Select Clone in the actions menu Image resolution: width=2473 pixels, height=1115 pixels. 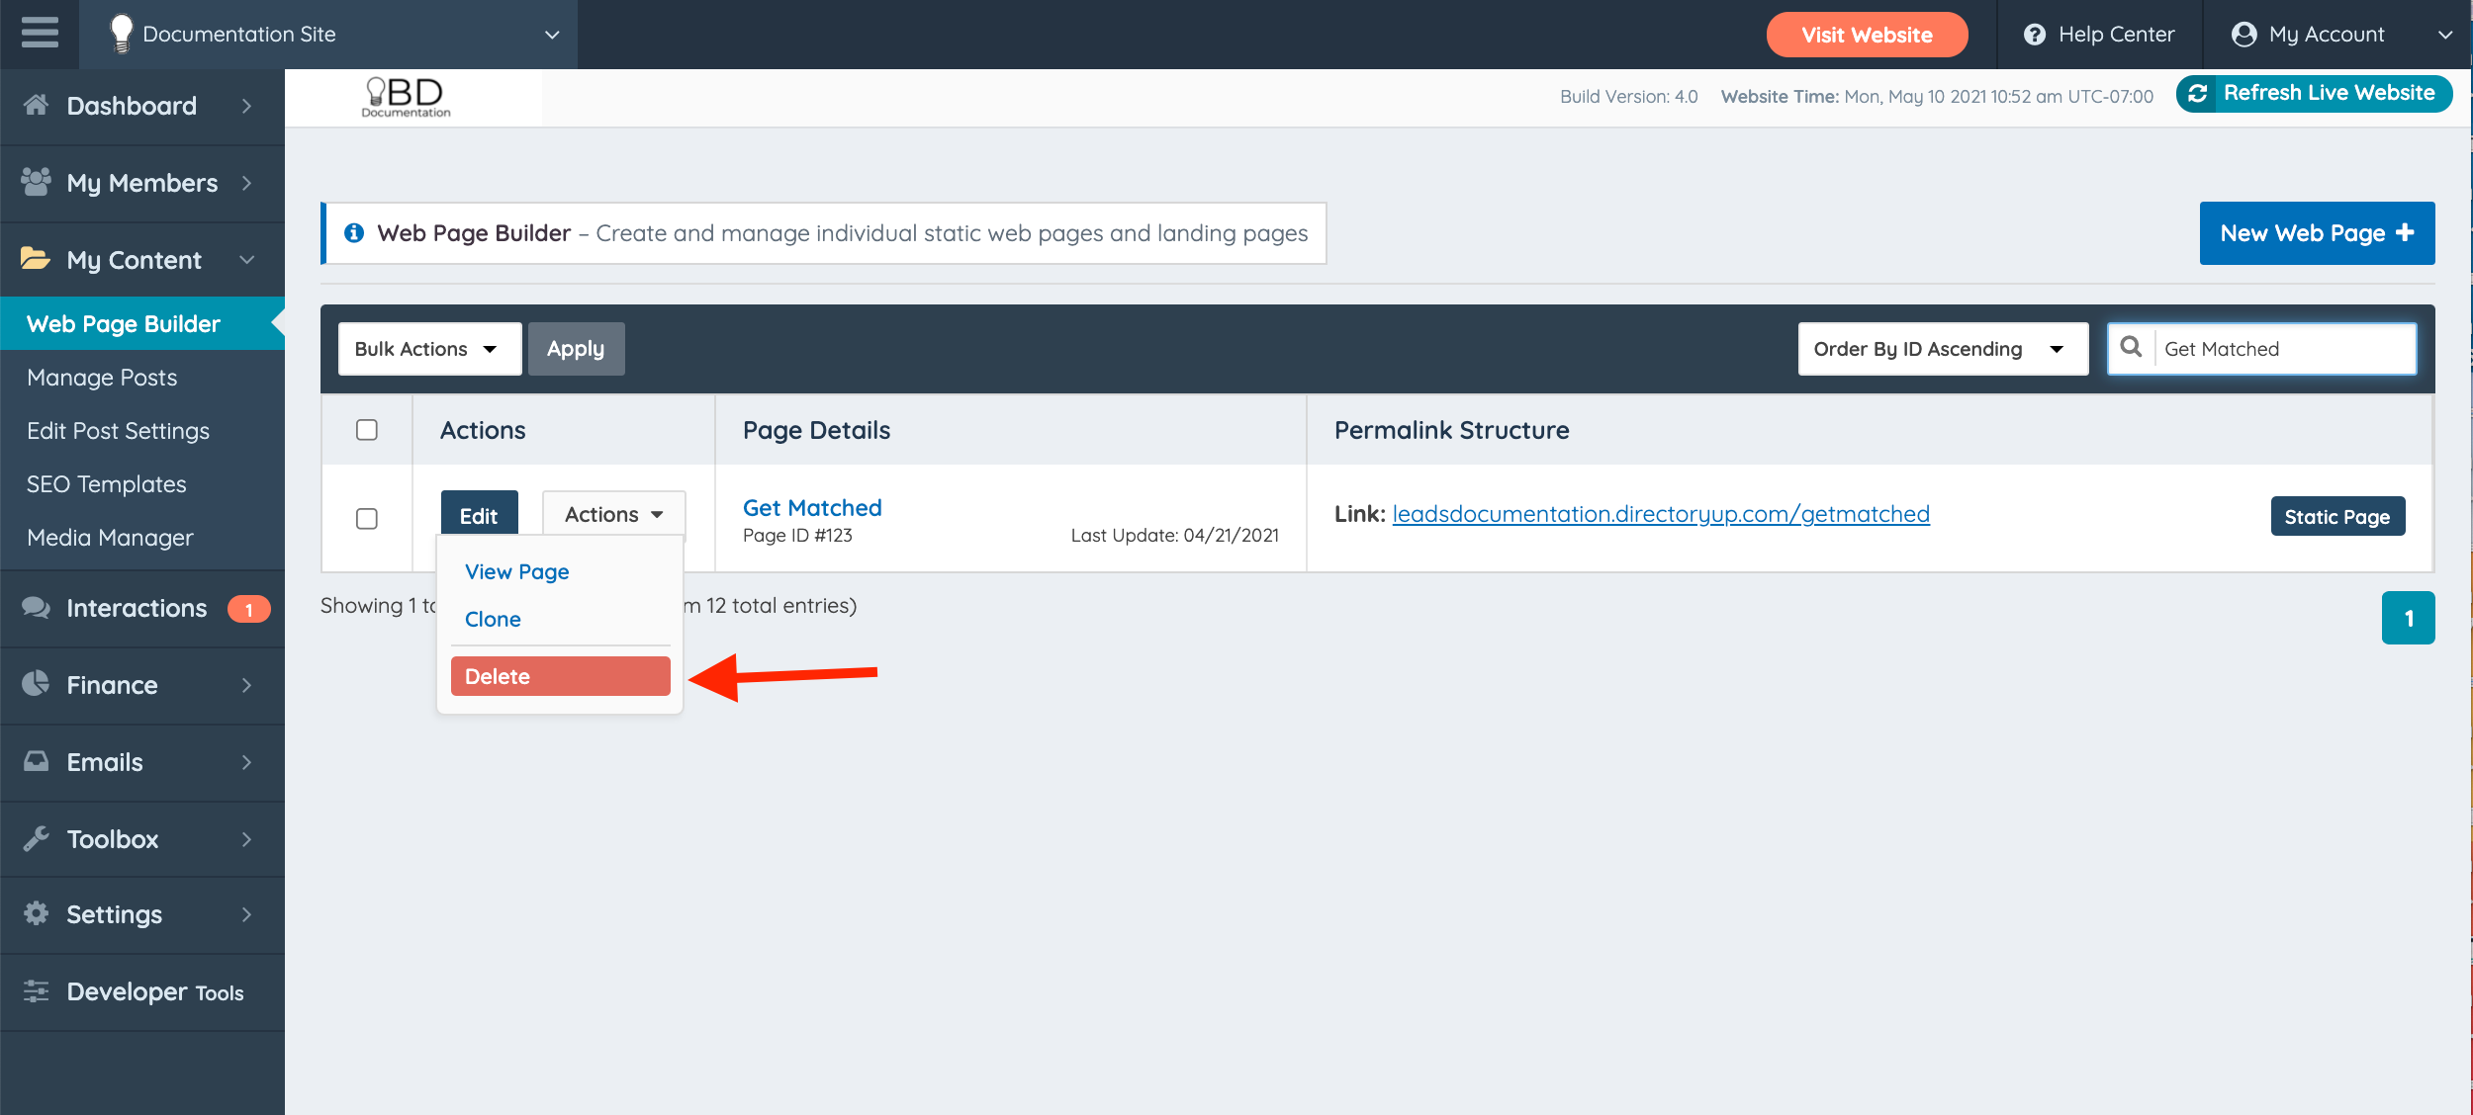(493, 619)
